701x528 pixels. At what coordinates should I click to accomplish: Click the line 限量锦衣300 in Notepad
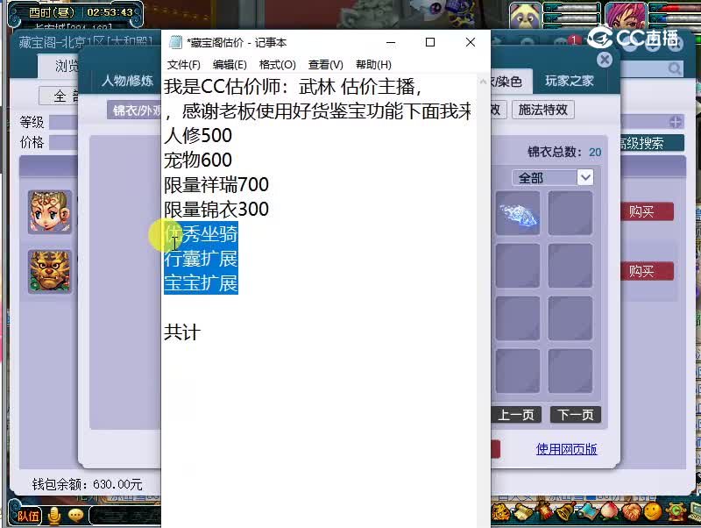pyautogui.click(x=216, y=209)
